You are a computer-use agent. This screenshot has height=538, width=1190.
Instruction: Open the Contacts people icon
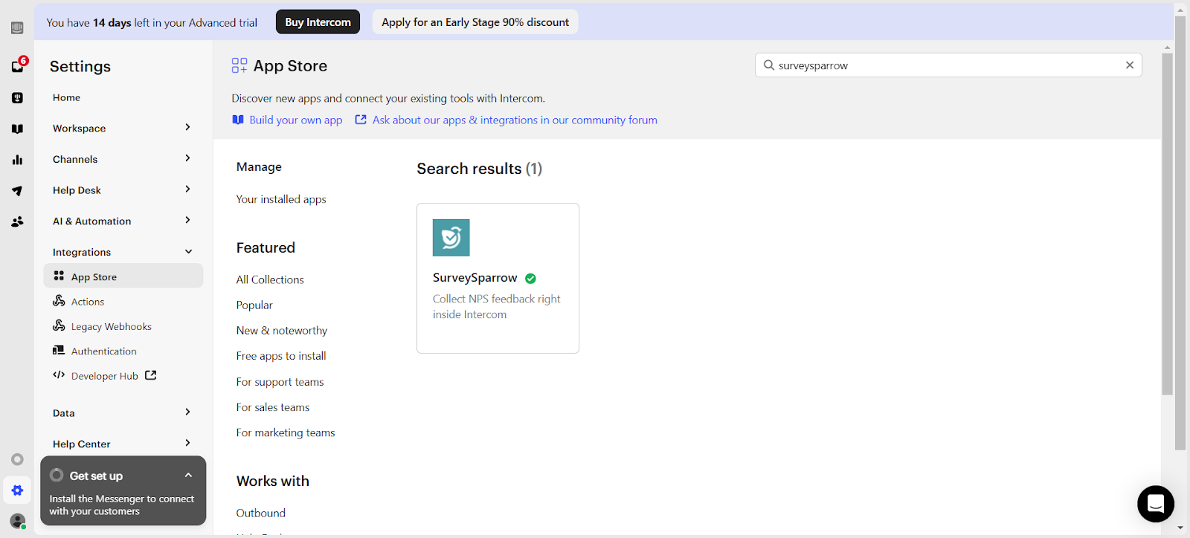18,221
